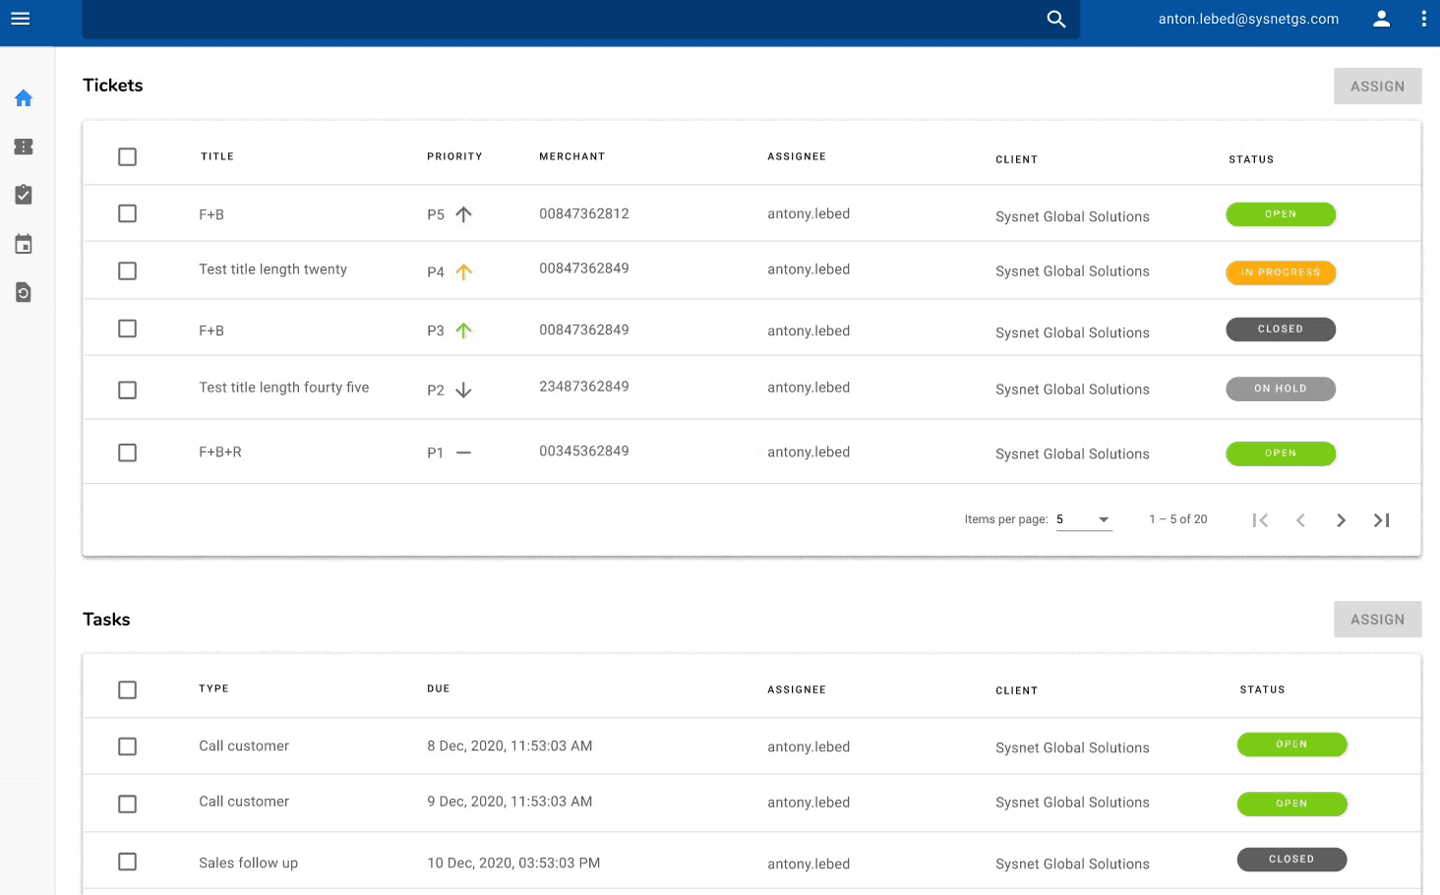The height and width of the screenshot is (895, 1440).
Task: Click Closed status of P3 ticket
Action: pos(1281,329)
